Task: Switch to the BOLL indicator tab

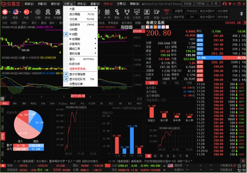Action: tap(5, 103)
